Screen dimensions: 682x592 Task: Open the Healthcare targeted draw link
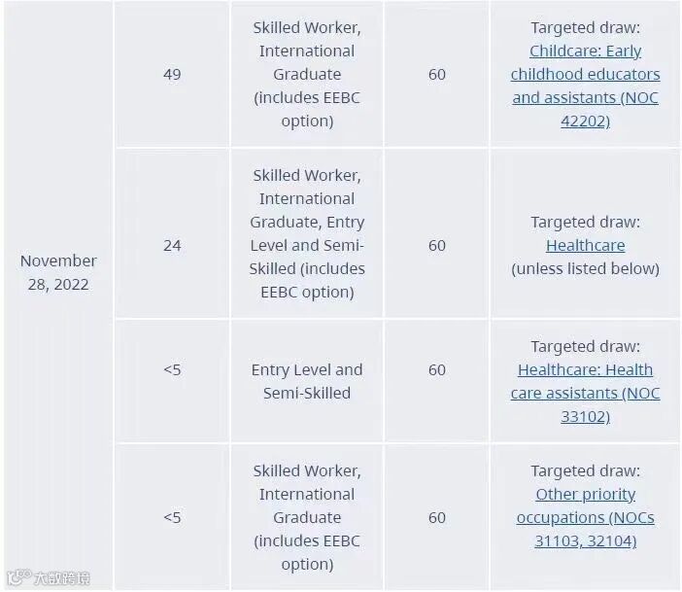(585, 245)
